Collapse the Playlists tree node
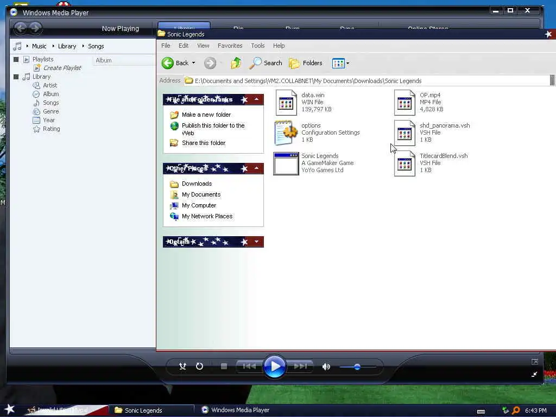556x417 pixels. (x=16, y=59)
